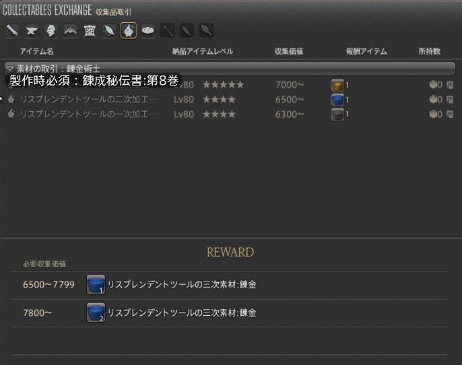Select the リスプレンデントツールの二次加工 item row
Viewport: 462px width, 365px height.
pos(89,100)
